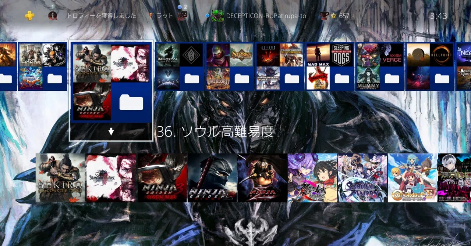Click the trophy level number 657
The width and height of the screenshot is (471, 246).
click(344, 16)
